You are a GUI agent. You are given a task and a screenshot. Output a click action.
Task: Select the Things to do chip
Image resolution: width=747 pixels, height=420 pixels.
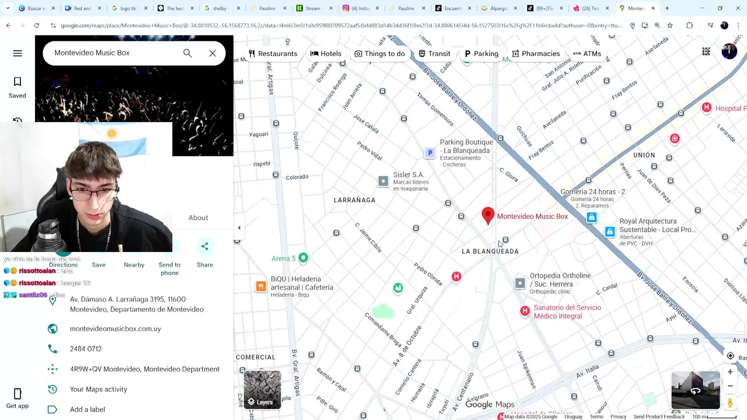pos(379,54)
